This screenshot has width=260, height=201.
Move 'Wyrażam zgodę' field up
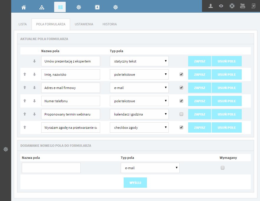pos(25,127)
